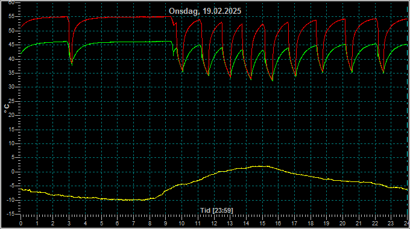Click the °C axis label
Screen dimensions: 410x229
[x=7, y=108]
